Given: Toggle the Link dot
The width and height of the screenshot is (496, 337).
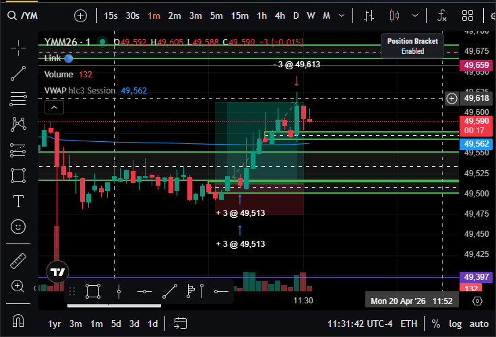Looking at the screenshot, I should tap(68, 59).
